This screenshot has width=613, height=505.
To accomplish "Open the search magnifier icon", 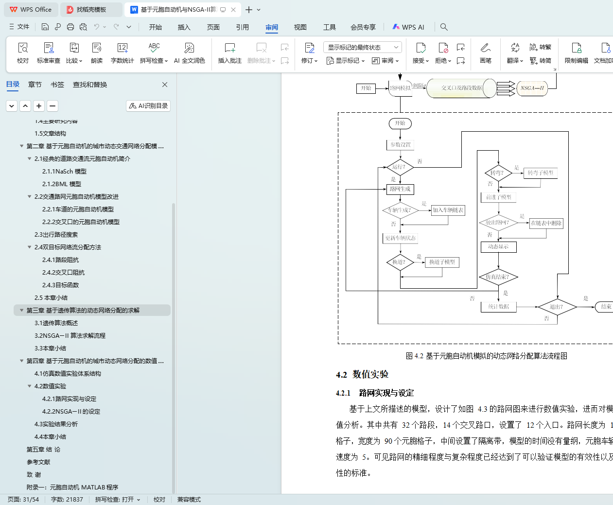I will (444, 27).
